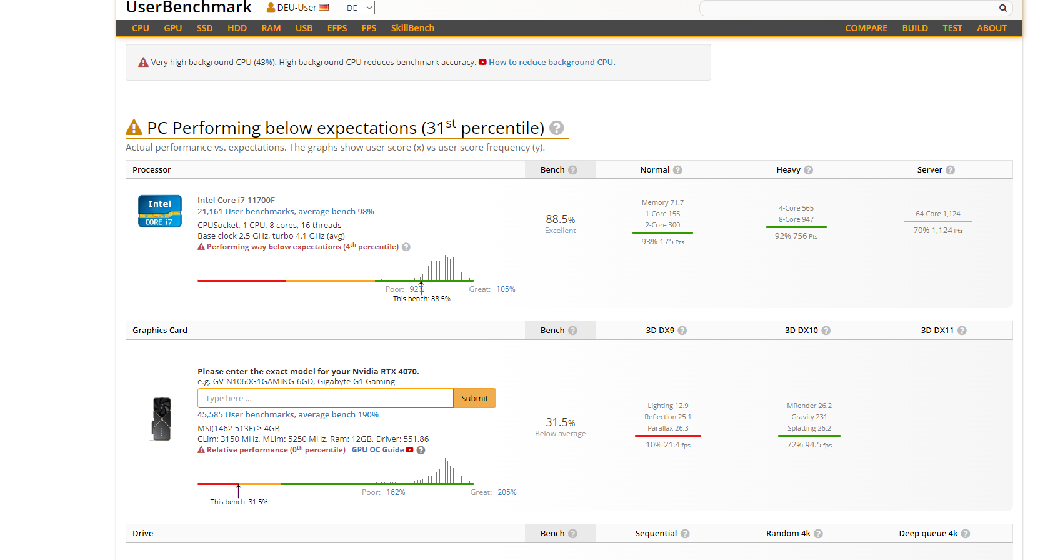
Task: Click the CPU 88.5% bench score
Action: (560, 219)
